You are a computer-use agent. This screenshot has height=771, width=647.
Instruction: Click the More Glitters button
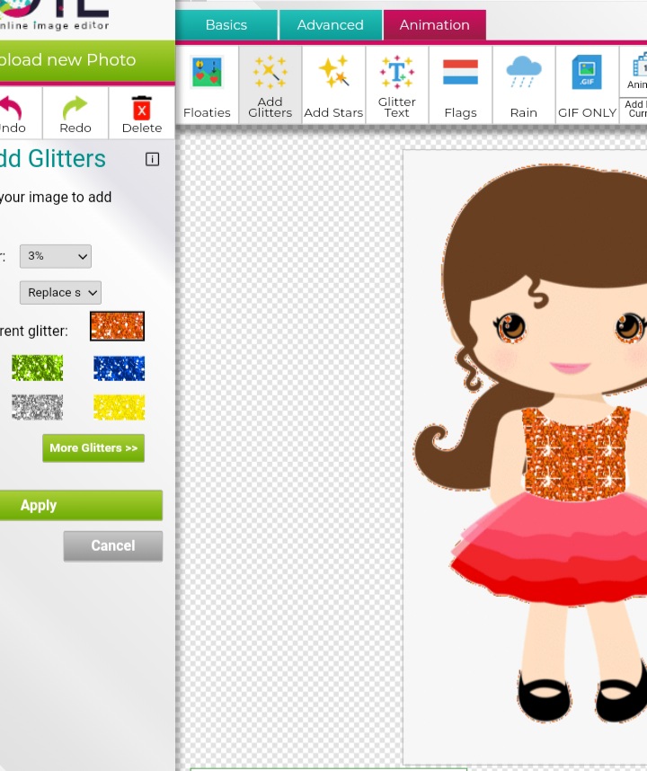[x=93, y=448]
